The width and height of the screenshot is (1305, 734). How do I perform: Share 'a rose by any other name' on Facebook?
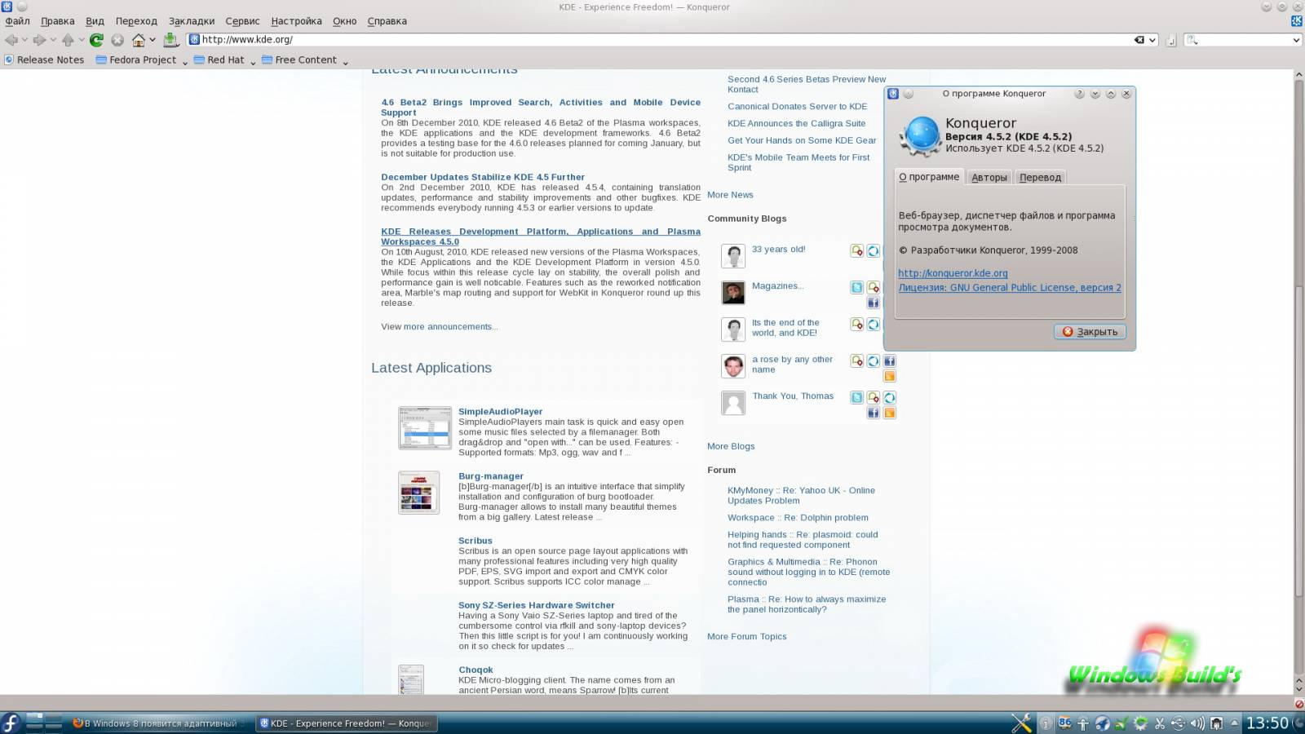click(x=889, y=360)
